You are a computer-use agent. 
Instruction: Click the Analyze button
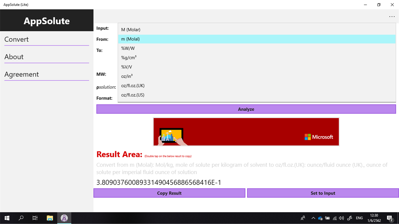click(246, 109)
